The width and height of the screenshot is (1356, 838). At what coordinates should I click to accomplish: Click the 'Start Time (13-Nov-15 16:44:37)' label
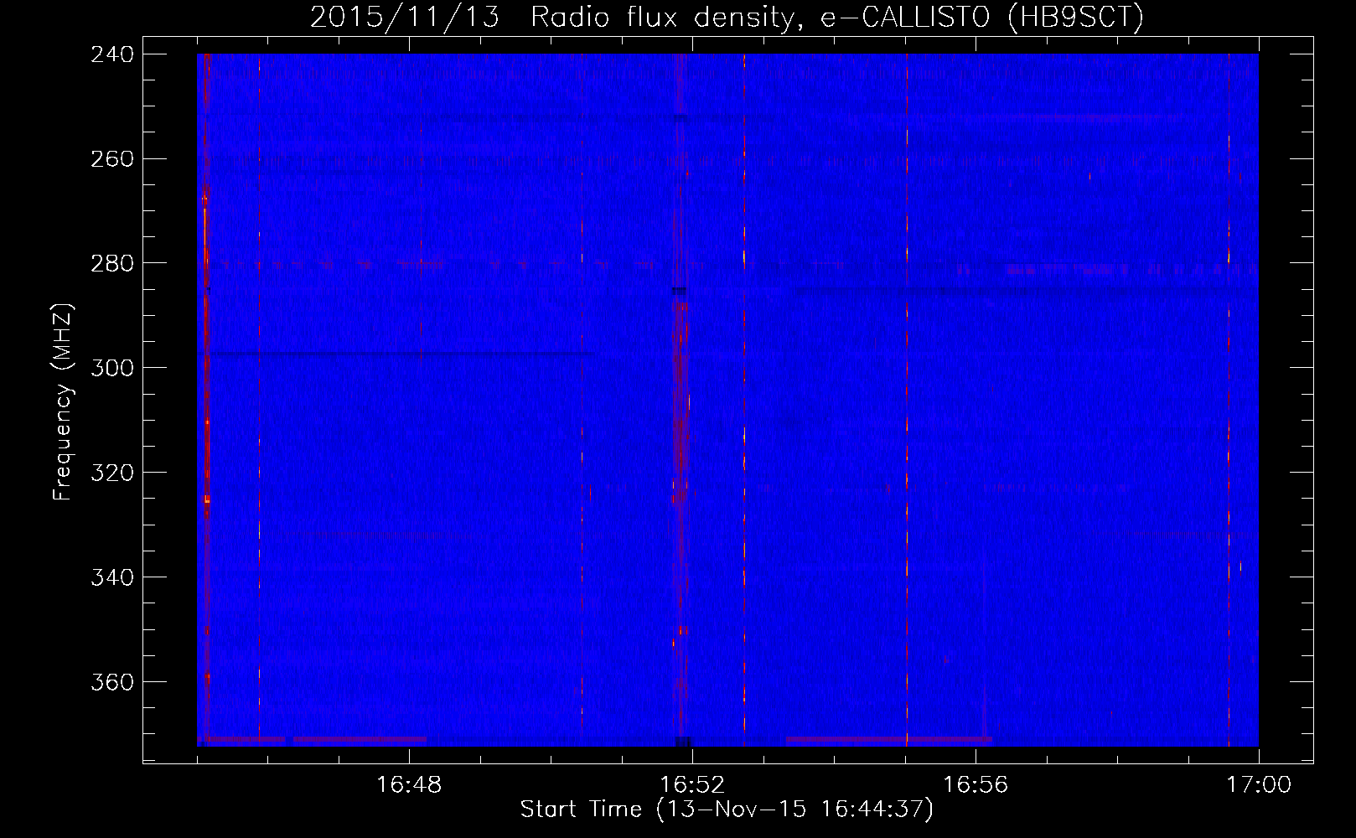point(727,810)
